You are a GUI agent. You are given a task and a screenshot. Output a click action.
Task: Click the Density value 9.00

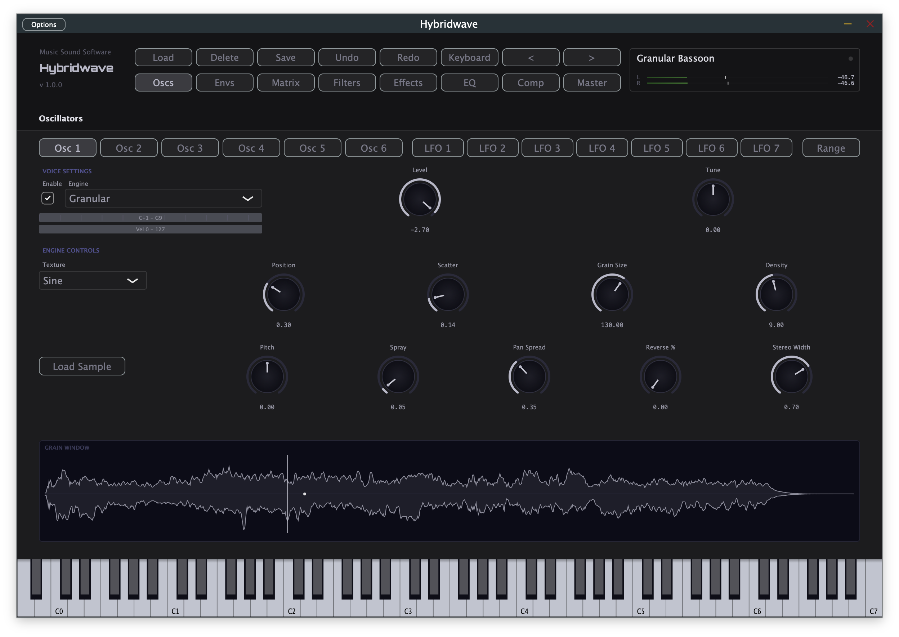776,325
